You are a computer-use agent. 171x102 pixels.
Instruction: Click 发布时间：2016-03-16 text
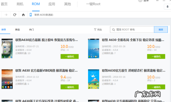114,77
